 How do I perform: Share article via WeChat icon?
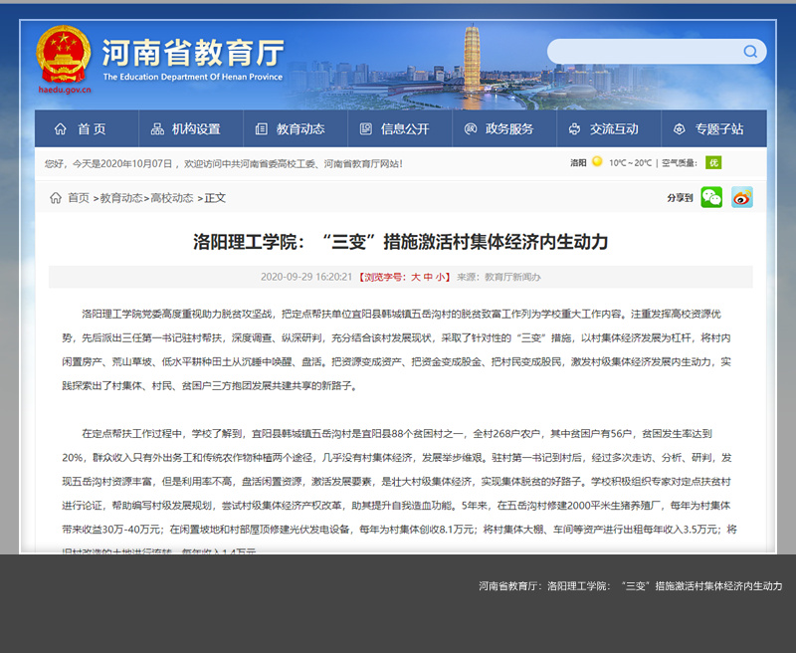(711, 197)
